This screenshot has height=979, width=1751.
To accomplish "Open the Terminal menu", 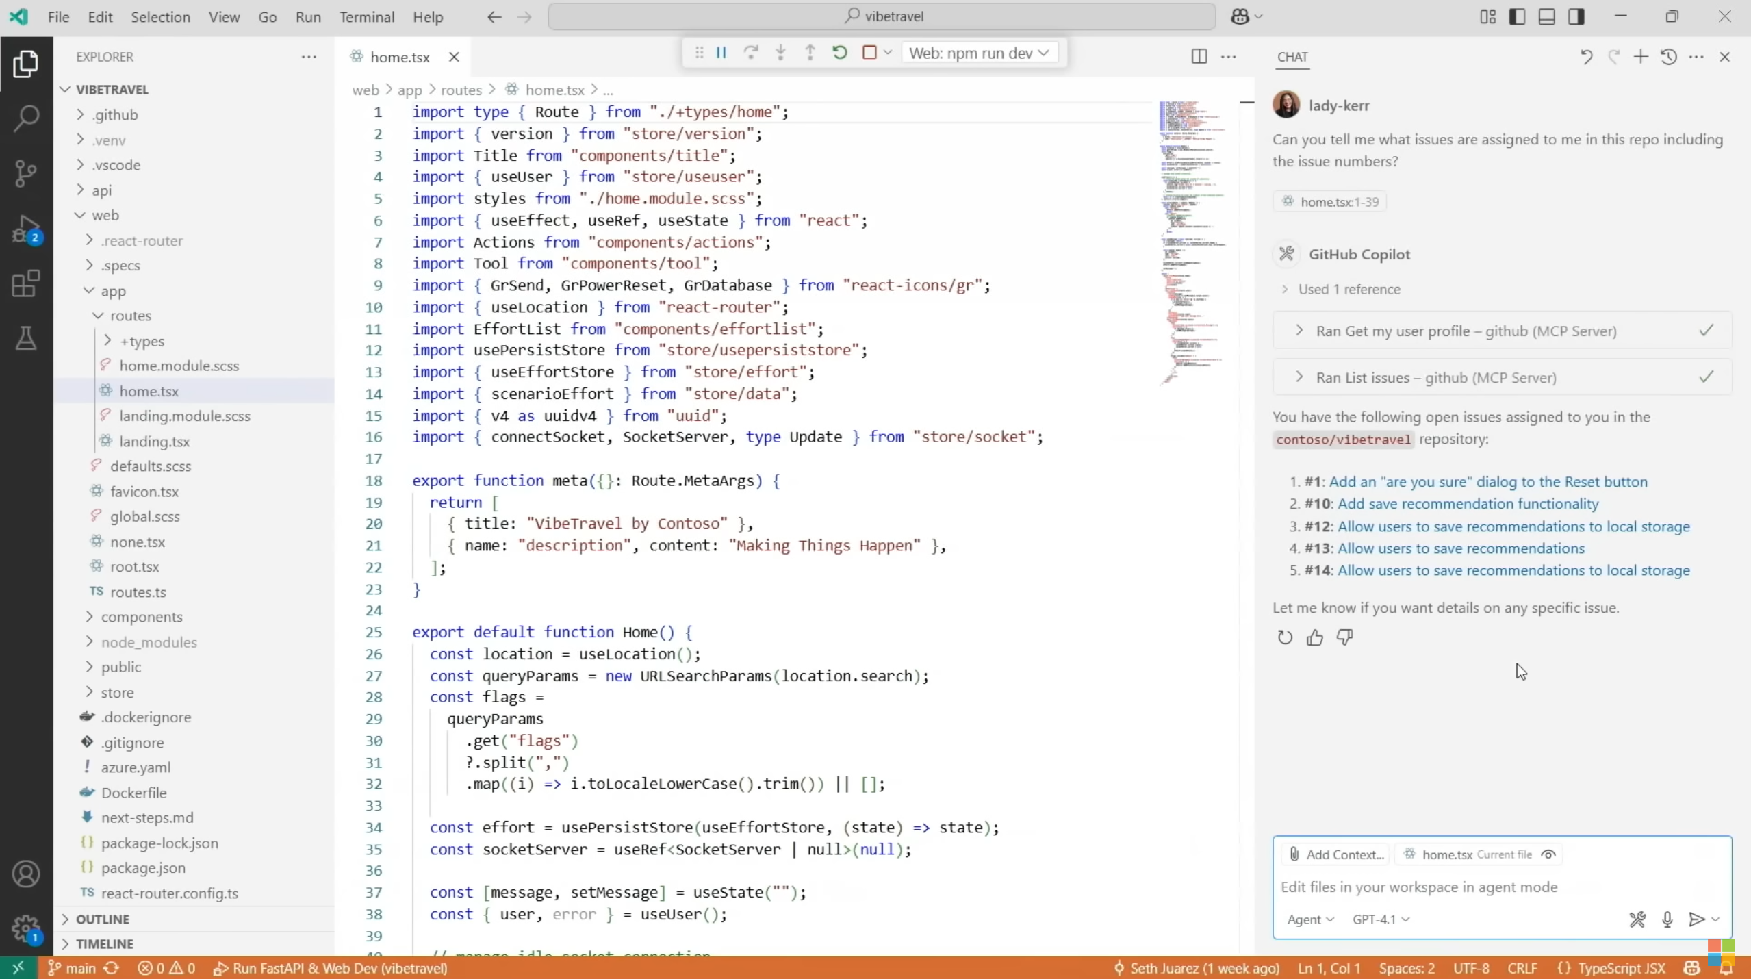I will 367,17.
